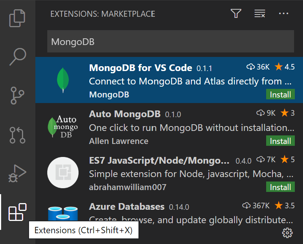Open the Manage settings gear
The width and height of the screenshot is (303, 244).
287,232
